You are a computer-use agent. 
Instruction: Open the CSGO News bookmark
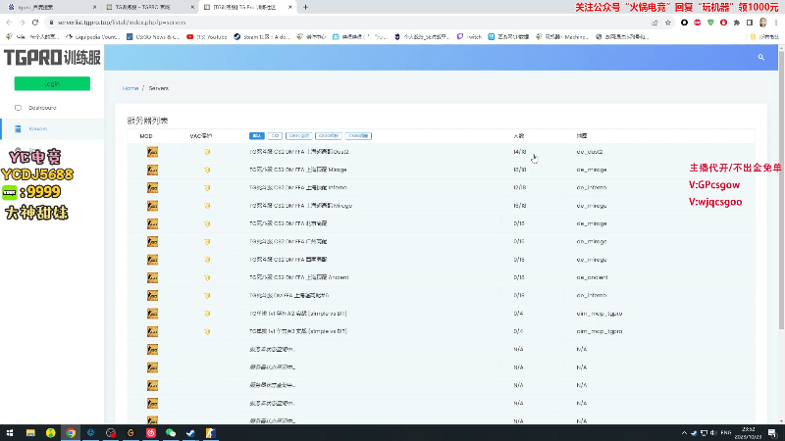pos(153,36)
